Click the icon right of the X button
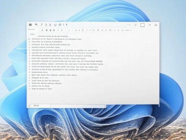This screenshot has height=140, width=186. (x=156, y=25)
